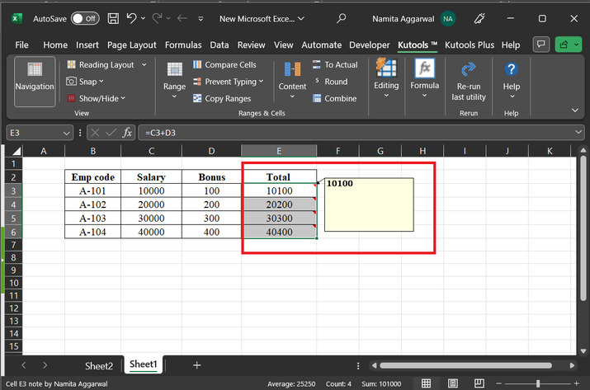
Task: Expand the Prevent Typing dropdown
Action: pos(262,82)
